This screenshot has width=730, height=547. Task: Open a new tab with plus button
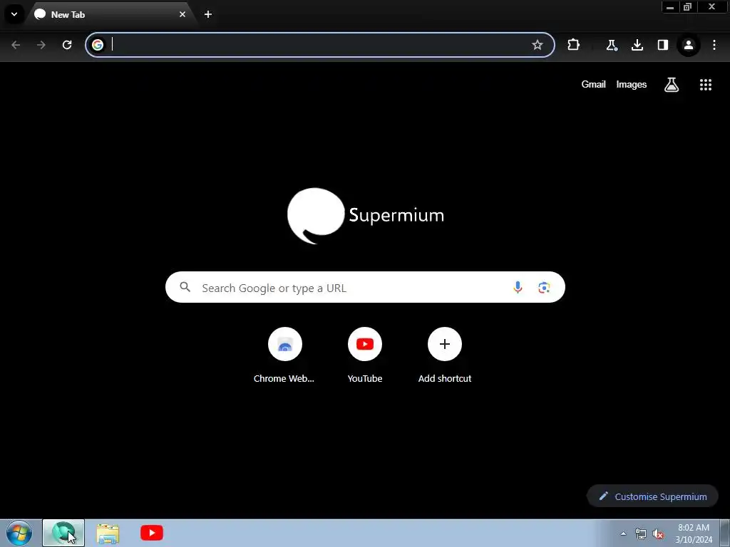(x=208, y=14)
